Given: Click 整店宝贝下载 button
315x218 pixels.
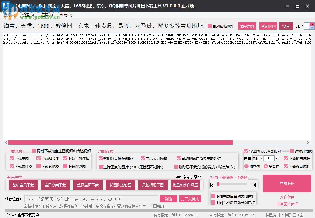Looking at the screenshot, I should pyautogui.click(x=23, y=185).
